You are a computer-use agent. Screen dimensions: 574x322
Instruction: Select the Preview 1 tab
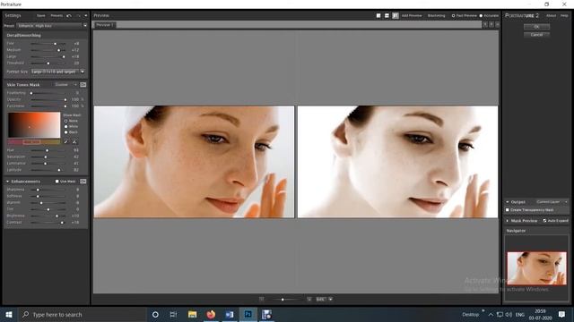click(x=104, y=25)
